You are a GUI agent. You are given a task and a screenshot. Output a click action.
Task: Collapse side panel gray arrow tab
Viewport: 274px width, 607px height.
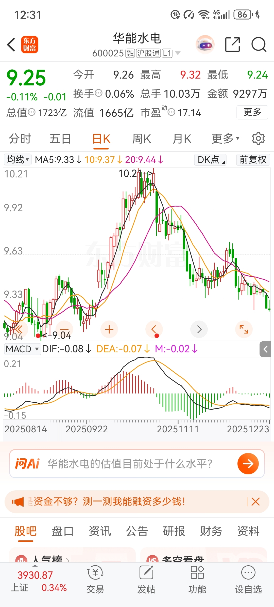pos(265,349)
